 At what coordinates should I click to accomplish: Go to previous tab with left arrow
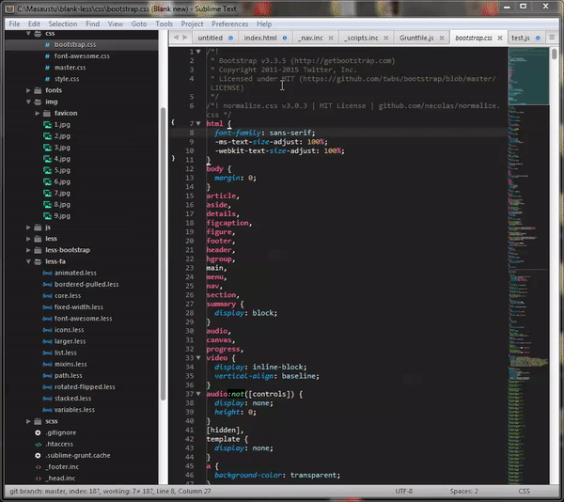(176, 38)
